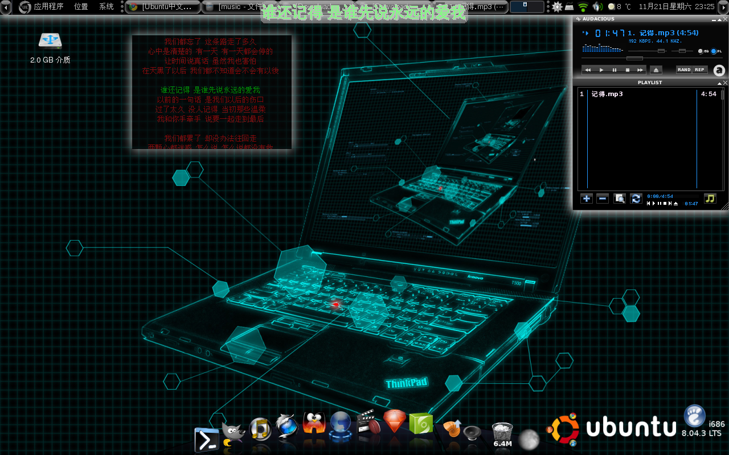Viewport: 729px width, 455px height.
Task: Click the speaker icon in the dock
Action: click(472, 433)
